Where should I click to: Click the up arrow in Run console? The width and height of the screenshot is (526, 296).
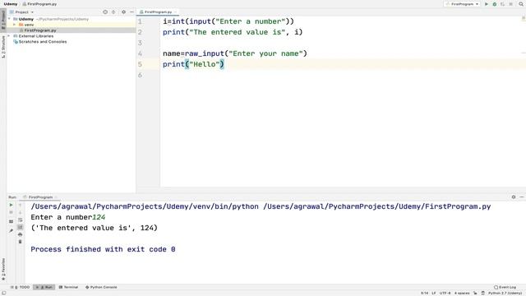tap(20, 205)
